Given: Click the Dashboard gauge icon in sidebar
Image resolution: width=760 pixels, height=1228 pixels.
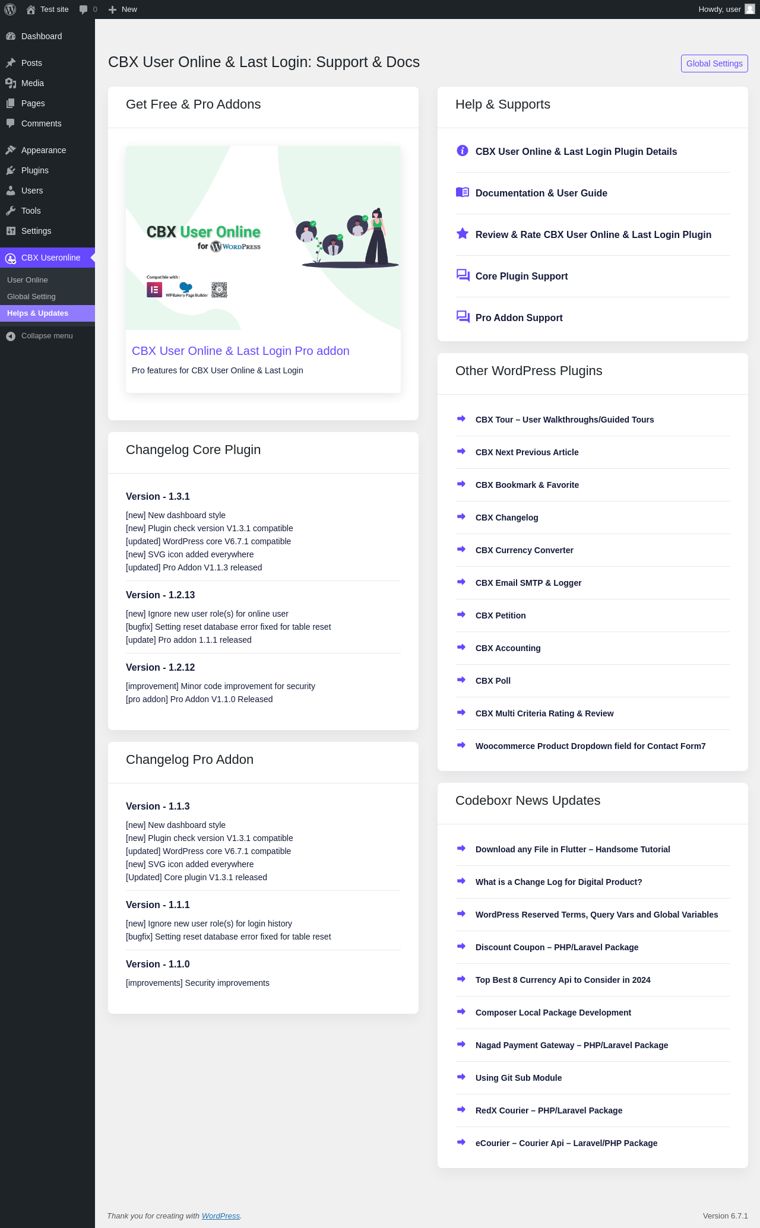Looking at the screenshot, I should 11,36.
